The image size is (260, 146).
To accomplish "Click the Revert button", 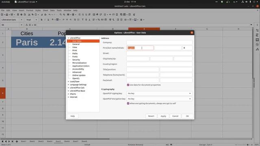I will (151, 116).
